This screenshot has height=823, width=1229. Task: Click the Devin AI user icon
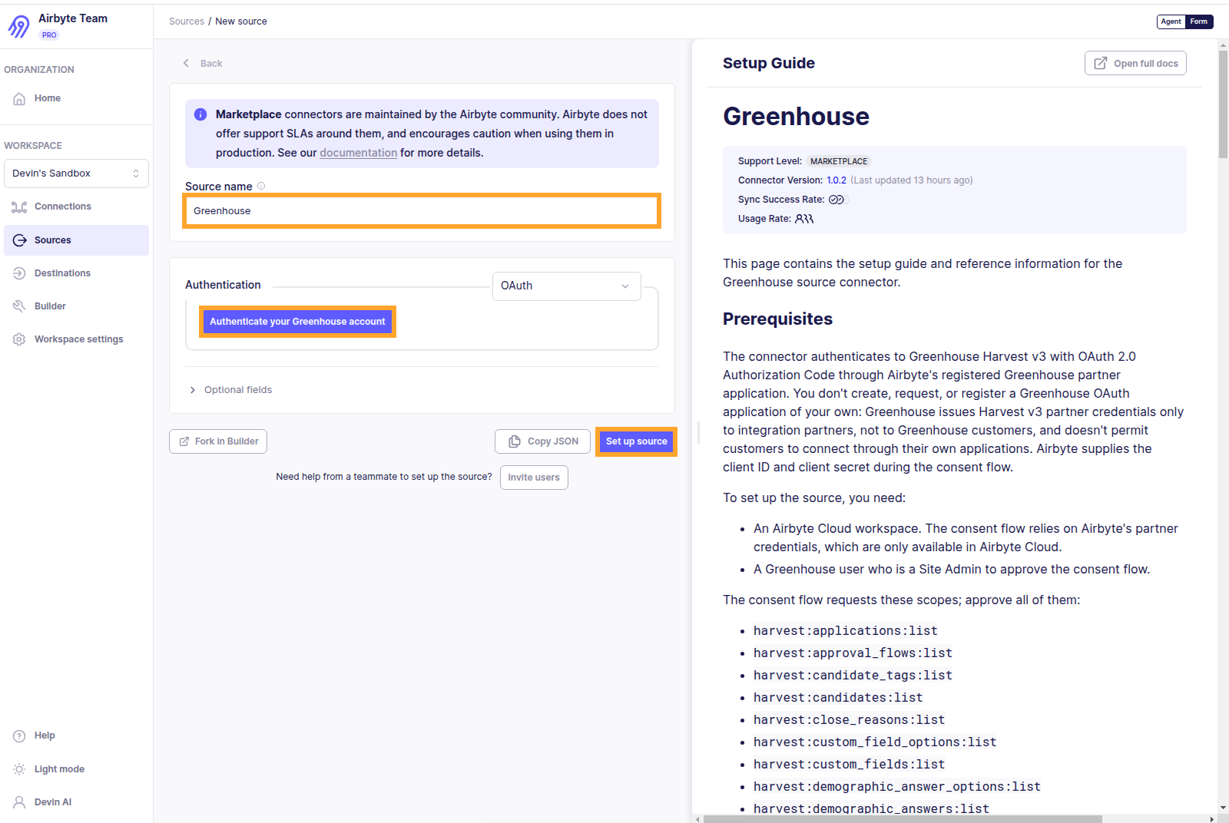tap(19, 802)
